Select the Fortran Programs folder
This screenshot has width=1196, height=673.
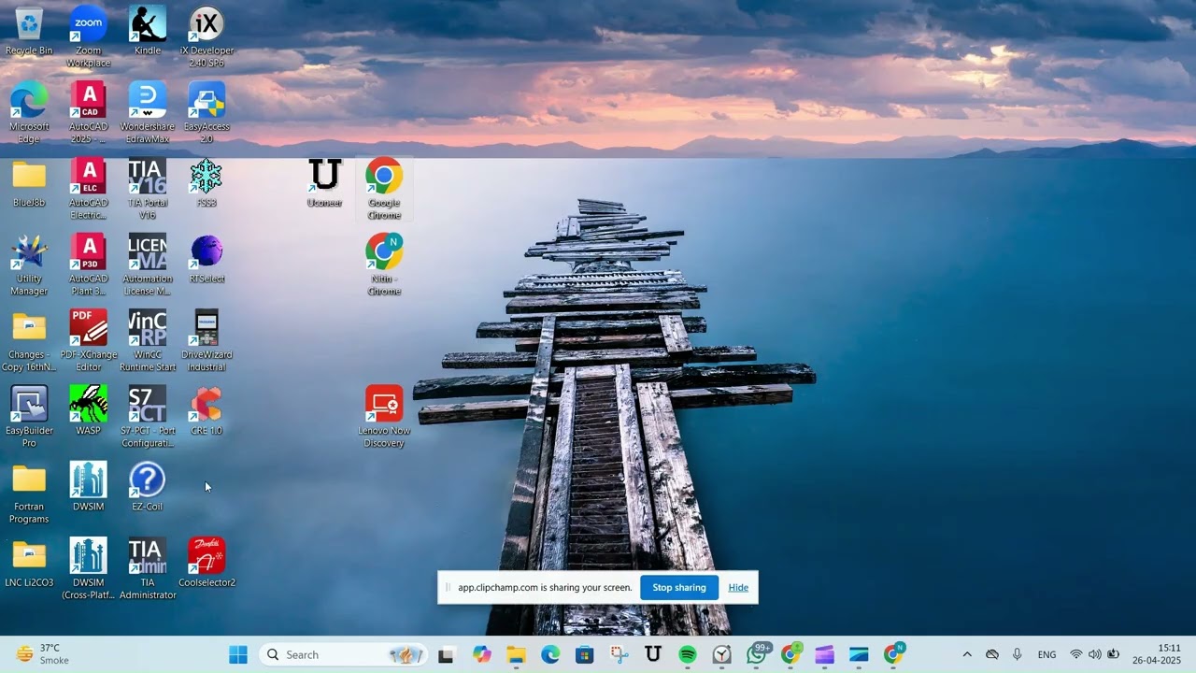[29, 494]
